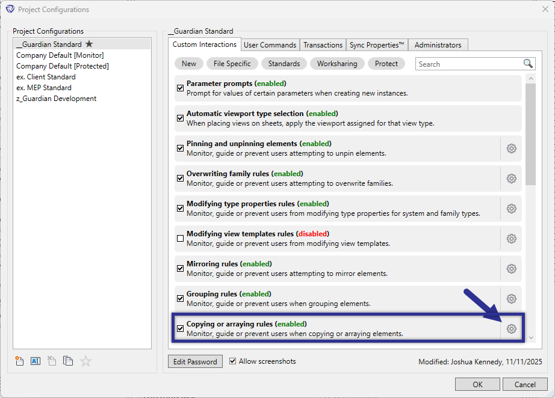
Task: Switch to the User Commands tab
Action: tap(270, 44)
